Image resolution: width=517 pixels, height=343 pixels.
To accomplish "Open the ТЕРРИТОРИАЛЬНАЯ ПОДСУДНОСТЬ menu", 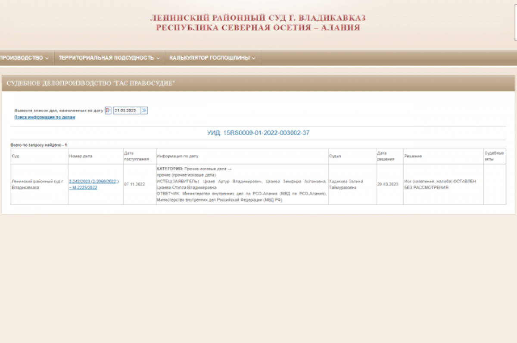I will [107, 57].
